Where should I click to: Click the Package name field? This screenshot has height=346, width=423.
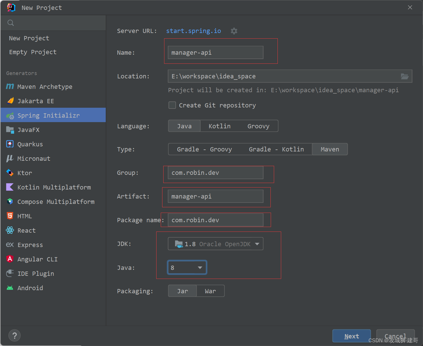(x=216, y=220)
